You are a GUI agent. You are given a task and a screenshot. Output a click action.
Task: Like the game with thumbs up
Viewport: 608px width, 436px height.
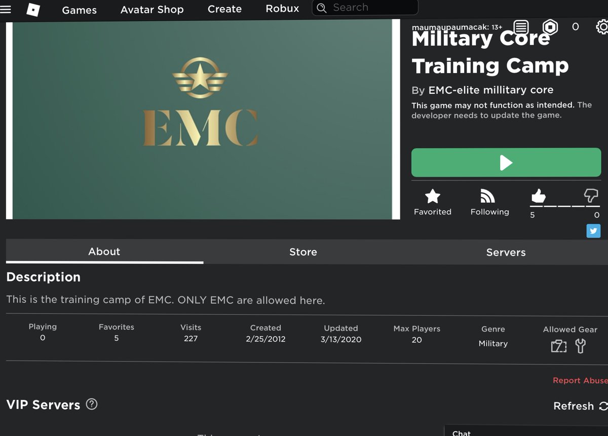[x=538, y=196]
